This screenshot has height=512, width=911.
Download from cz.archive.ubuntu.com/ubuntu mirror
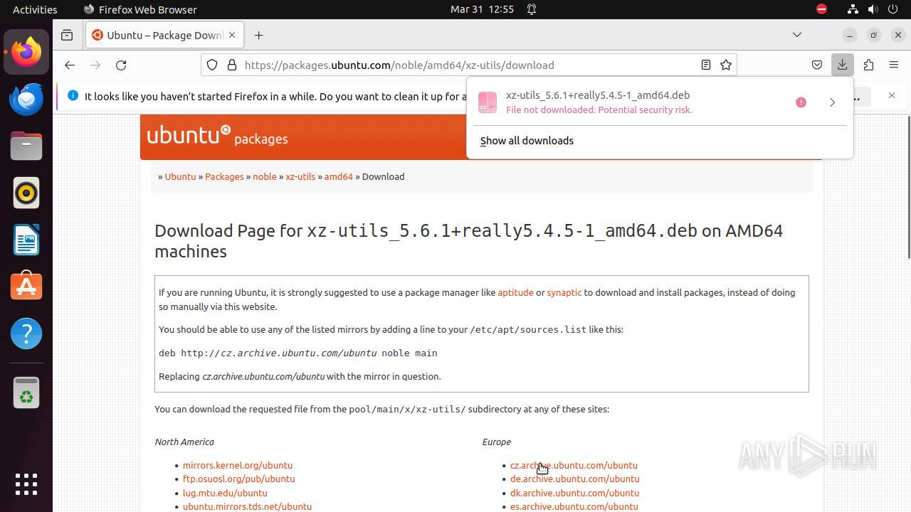pos(574,465)
